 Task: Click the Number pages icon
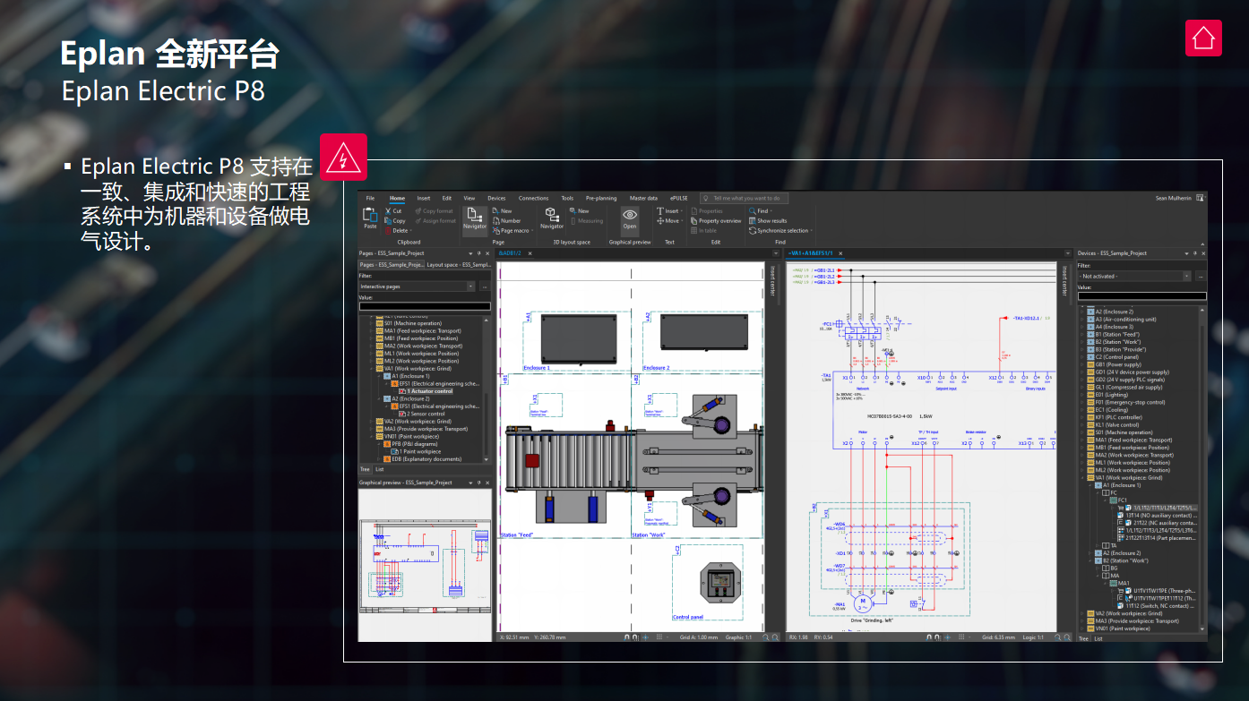(495, 220)
